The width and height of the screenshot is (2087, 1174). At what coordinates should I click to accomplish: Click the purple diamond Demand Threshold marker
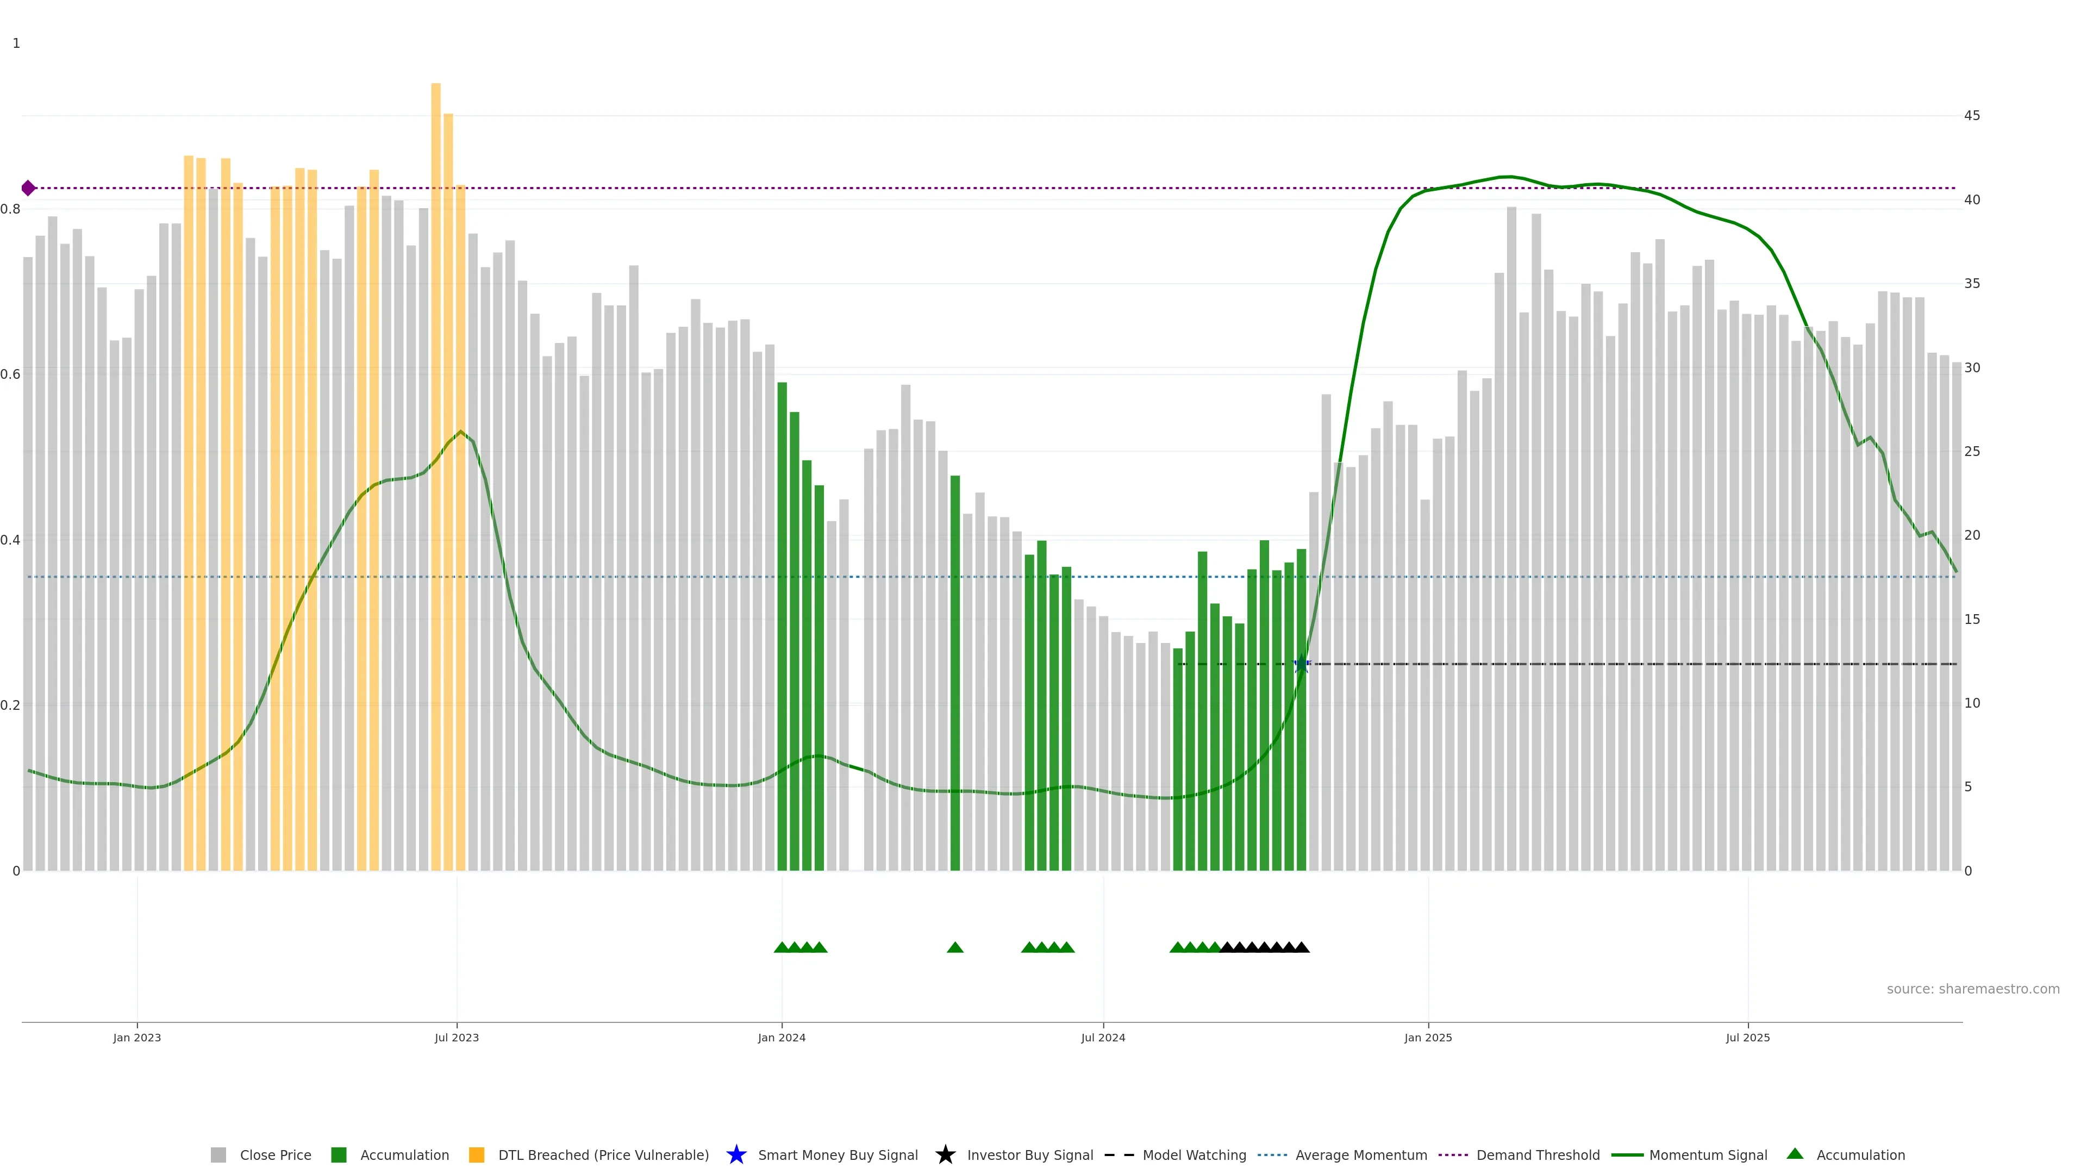coord(28,188)
